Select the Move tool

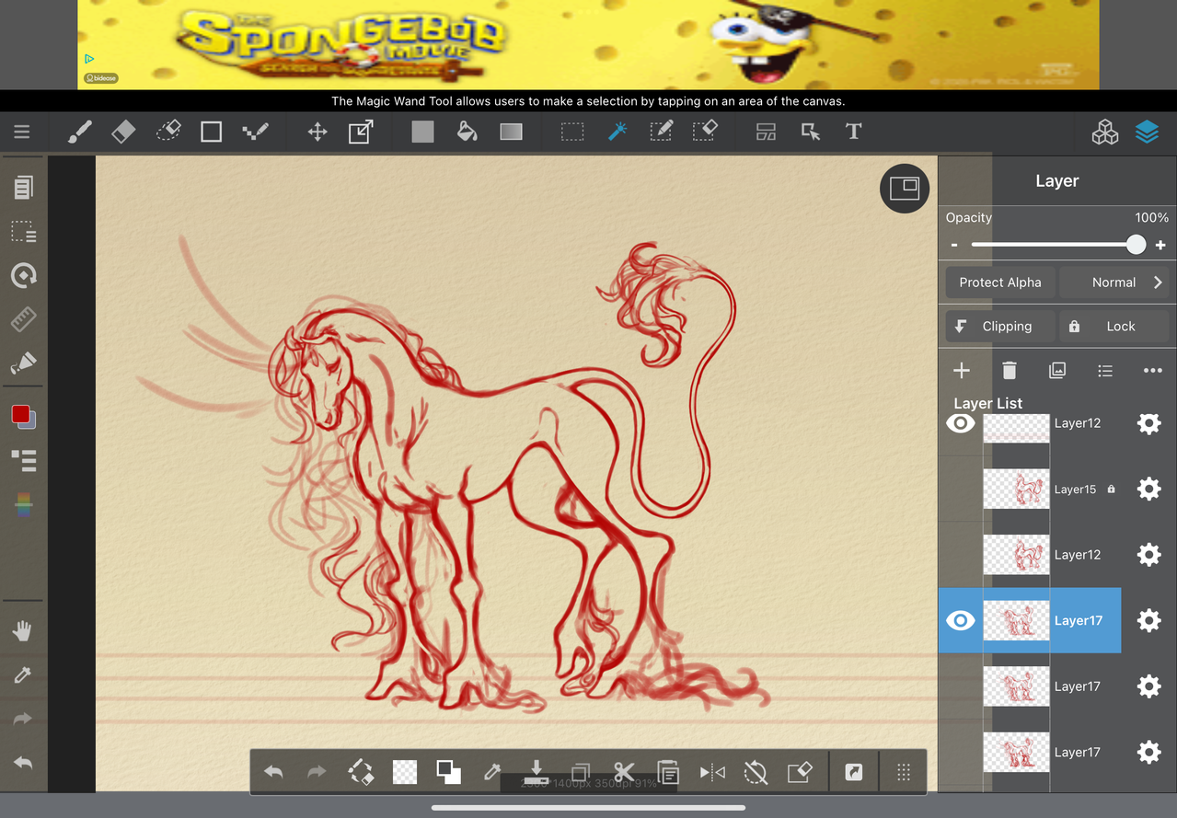coord(317,132)
